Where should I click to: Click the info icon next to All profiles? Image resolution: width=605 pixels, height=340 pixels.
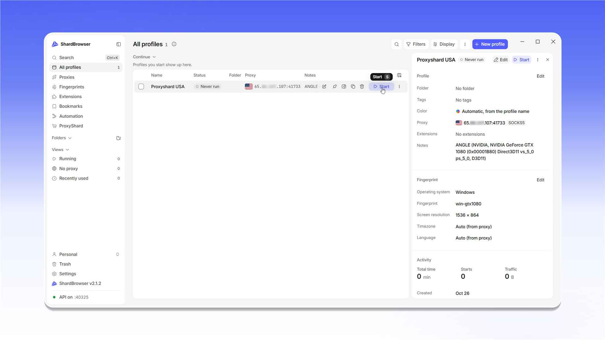(174, 44)
